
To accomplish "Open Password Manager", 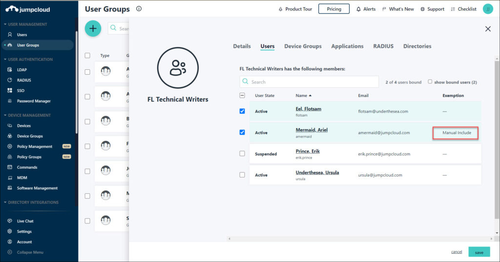I will [34, 101].
